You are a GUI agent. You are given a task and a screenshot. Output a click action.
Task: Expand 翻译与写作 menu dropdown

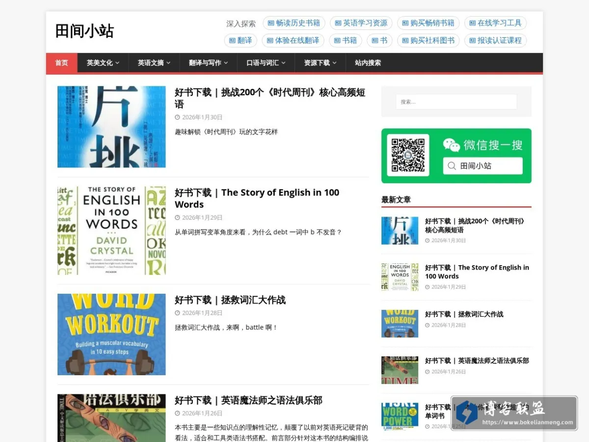pos(209,63)
